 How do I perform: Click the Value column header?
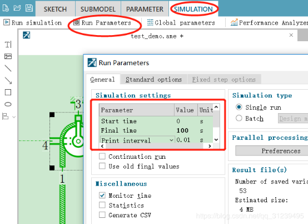(x=186, y=110)
